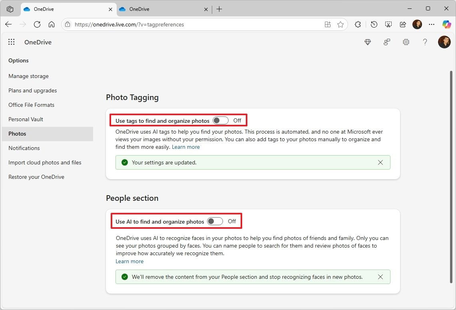Switch to the second OneDrive tab

click(160, 9)
